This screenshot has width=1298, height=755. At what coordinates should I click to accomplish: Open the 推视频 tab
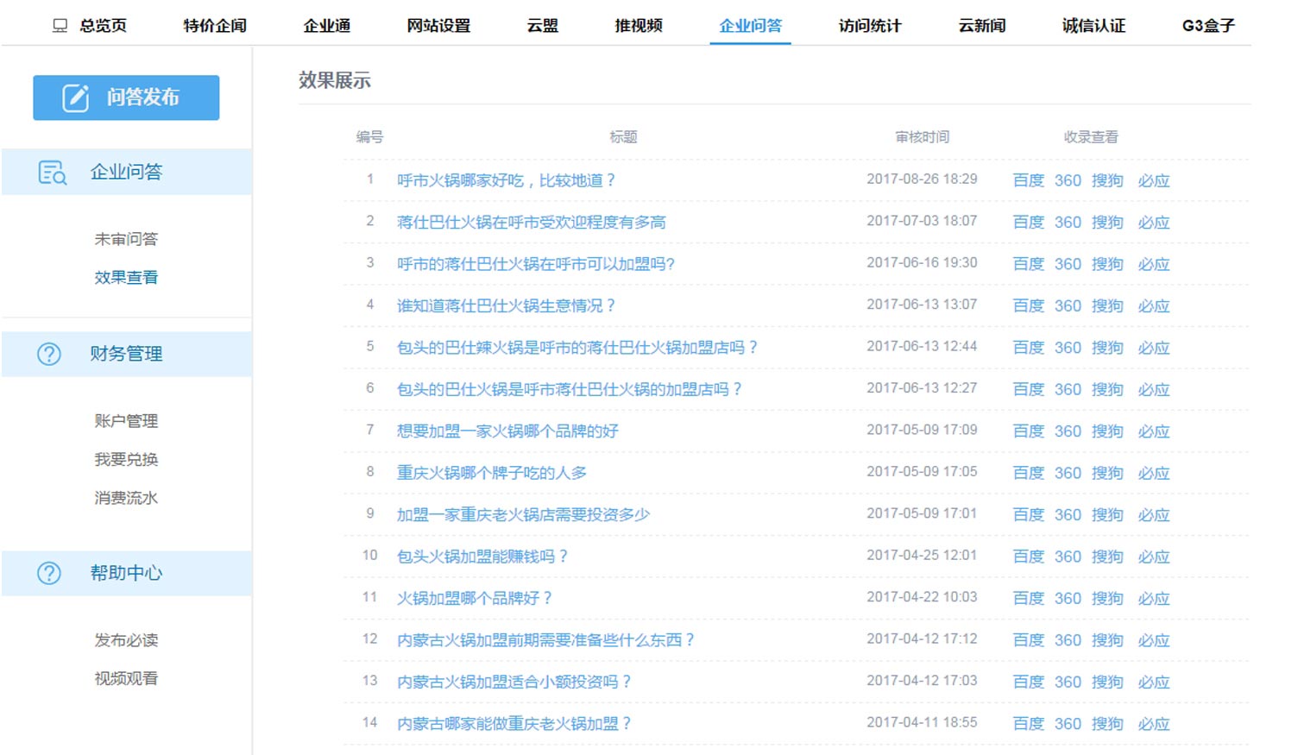[x=639, y=26]
